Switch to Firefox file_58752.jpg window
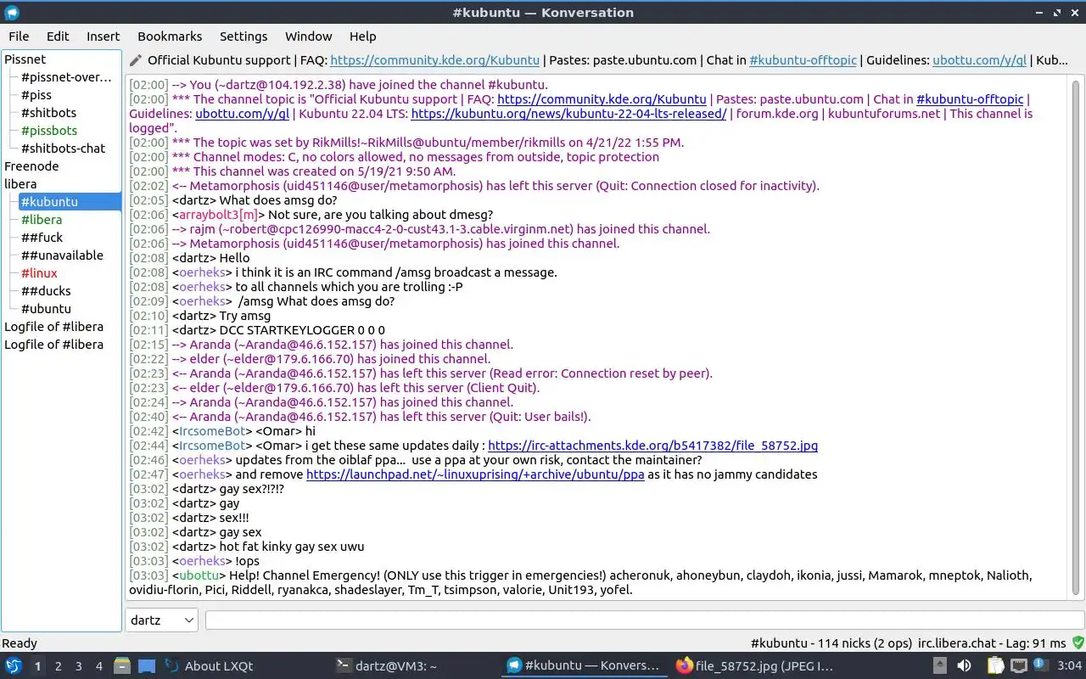The width and height of the screenshot is (1086, 679). 754,665
